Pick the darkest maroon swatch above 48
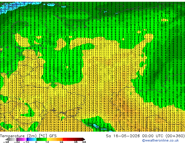Screen dimensions: 185x143 (x=82, y=139)
